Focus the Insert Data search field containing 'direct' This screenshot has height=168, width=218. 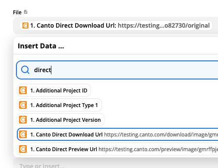117,70
